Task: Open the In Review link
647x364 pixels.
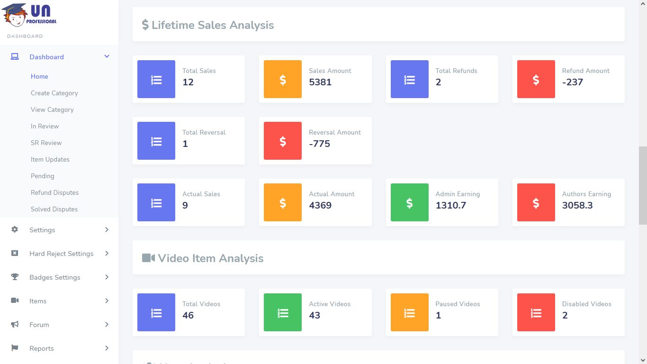Action: click(x=45, y=126)
